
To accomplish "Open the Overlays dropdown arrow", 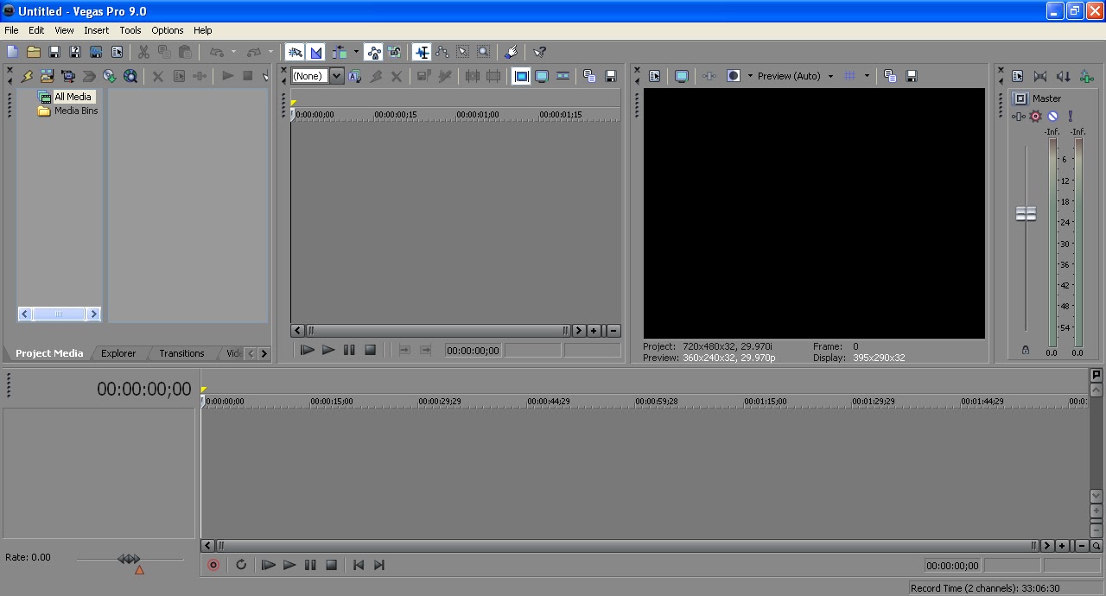I will tap(867, 76).
